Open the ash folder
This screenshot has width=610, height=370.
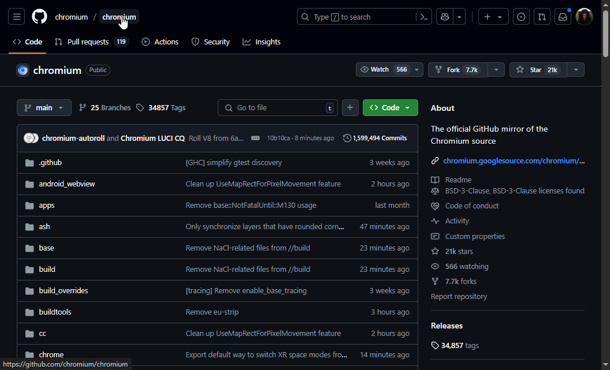click(44, 227)
